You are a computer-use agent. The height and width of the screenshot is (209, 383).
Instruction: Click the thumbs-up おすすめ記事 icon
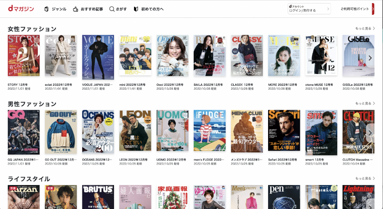(75, 9)
